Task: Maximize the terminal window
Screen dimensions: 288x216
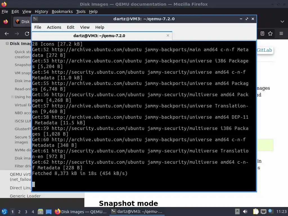Action: tap(247, 19)
